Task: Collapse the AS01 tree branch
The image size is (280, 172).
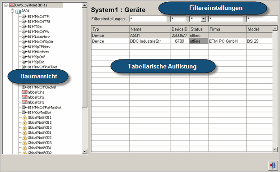Action: (x=12, y=11)
